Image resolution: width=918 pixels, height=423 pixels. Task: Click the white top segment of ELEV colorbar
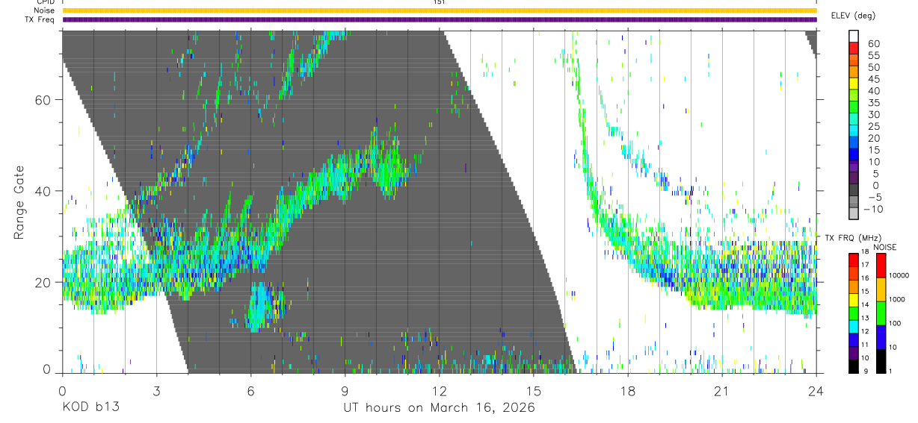click(854, 37)
